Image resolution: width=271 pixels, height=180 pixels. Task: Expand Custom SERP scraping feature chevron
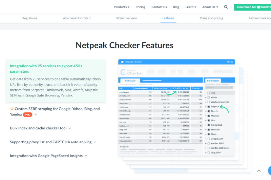point(36,114)
